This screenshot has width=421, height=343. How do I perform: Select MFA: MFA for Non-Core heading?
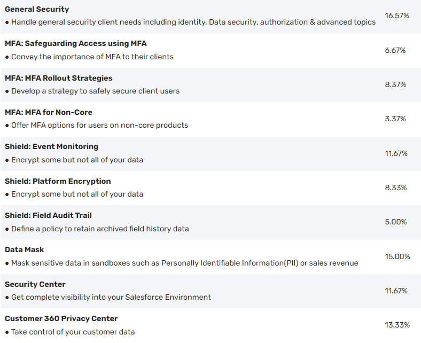coord(49,112)
